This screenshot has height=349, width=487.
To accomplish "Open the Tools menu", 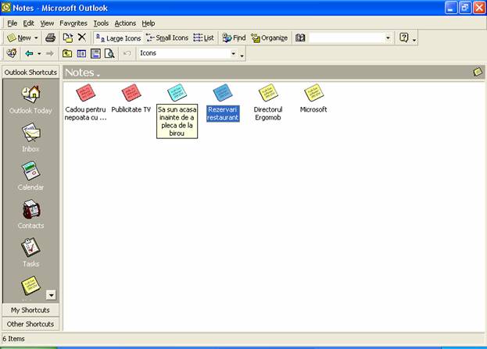I will (x=101, y=23).
